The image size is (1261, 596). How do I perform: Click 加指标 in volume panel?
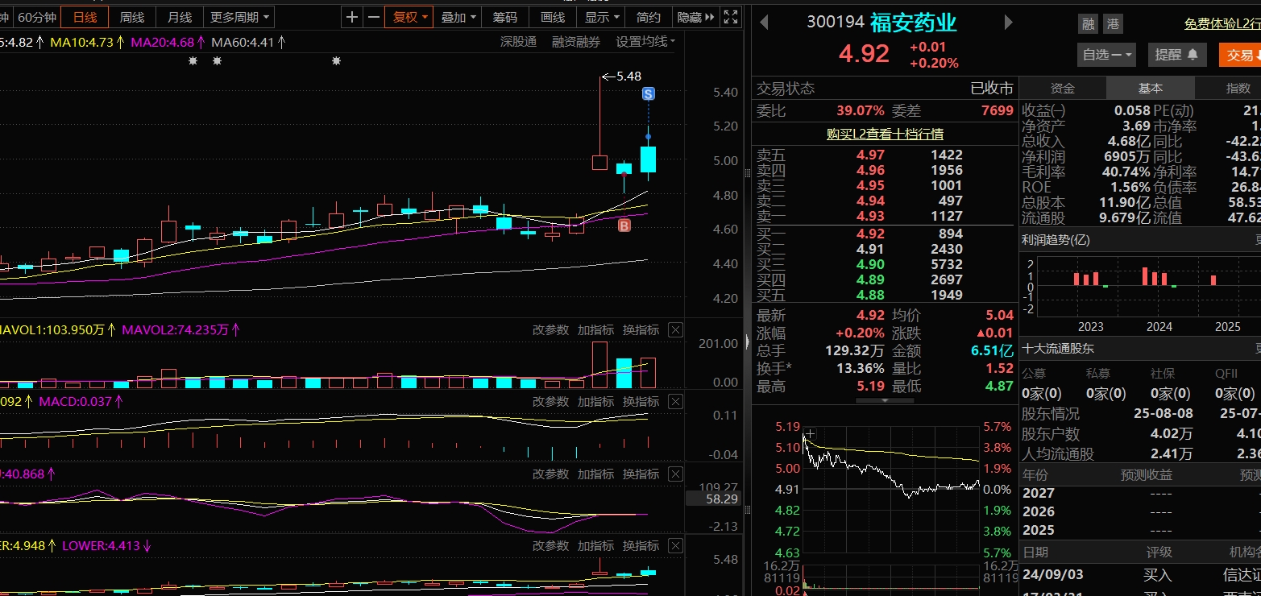(595, 329)
